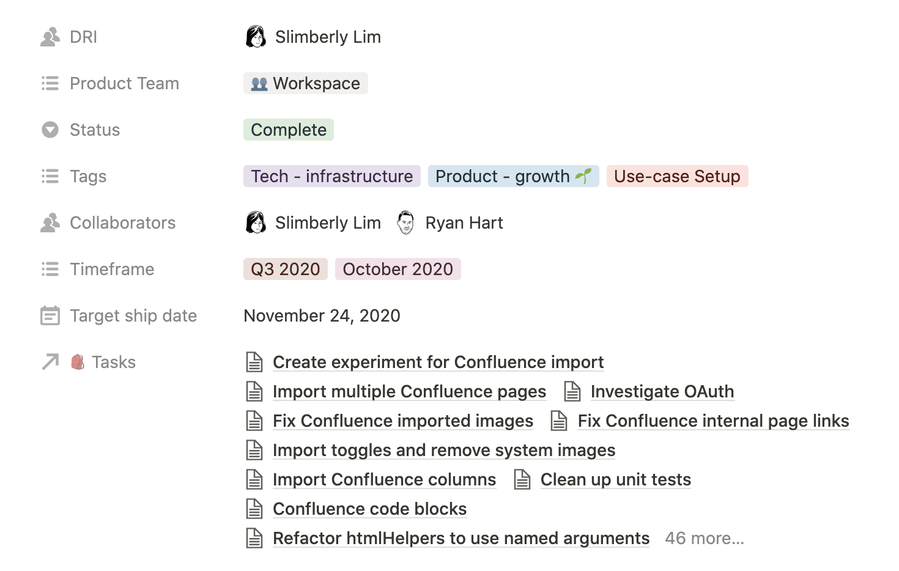Viewport: 899px width, 571px height.
Task: Click the Tags property list icon
Action: [x=50, y=176]
